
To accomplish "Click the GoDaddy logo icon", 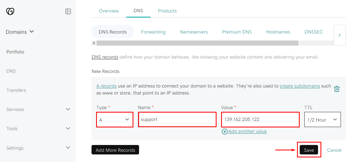I will 10,11.
